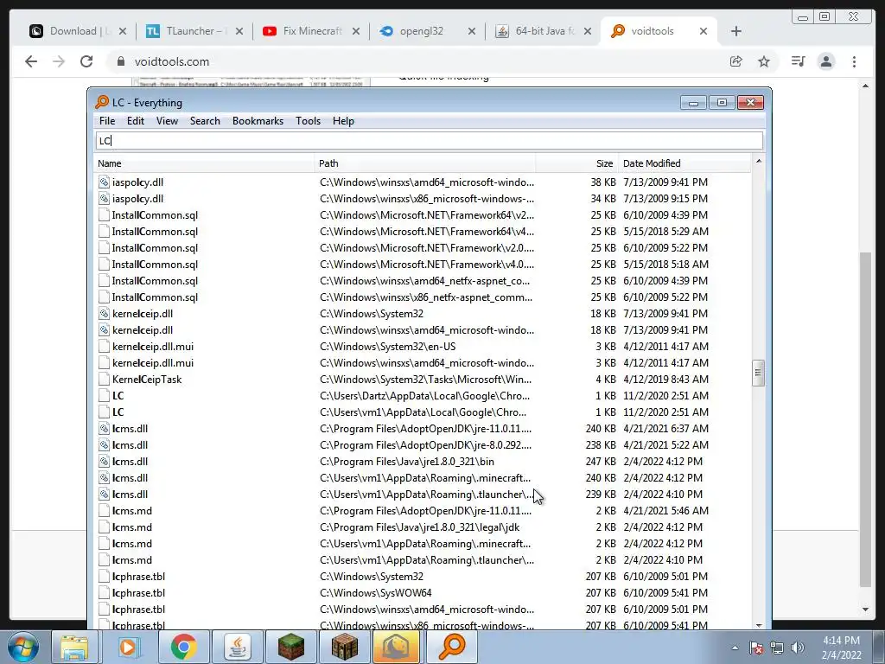Click the results list scroll down arrow

[758, 625]
